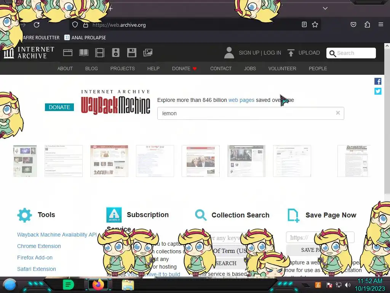Open the thumbnail showing two people photo
The image size is (390, 293).
200,161
